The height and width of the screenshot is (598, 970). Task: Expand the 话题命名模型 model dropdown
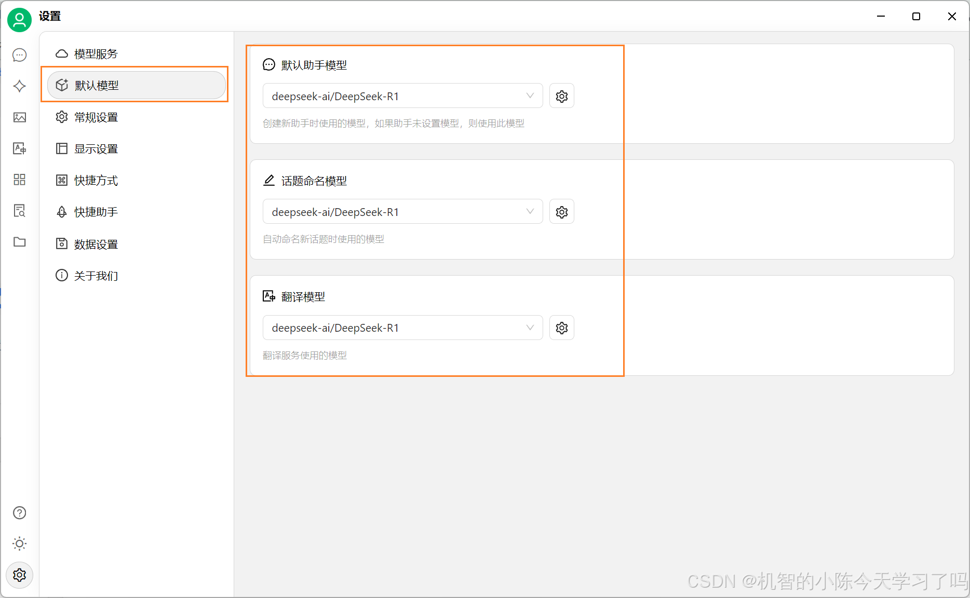(x=402, y=212)
